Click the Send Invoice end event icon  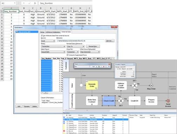pyautogui.click(x=168, y=101)
